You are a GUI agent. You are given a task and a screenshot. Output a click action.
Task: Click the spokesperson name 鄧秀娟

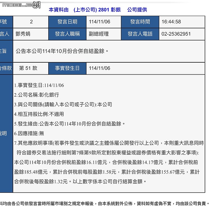[23, 34]
